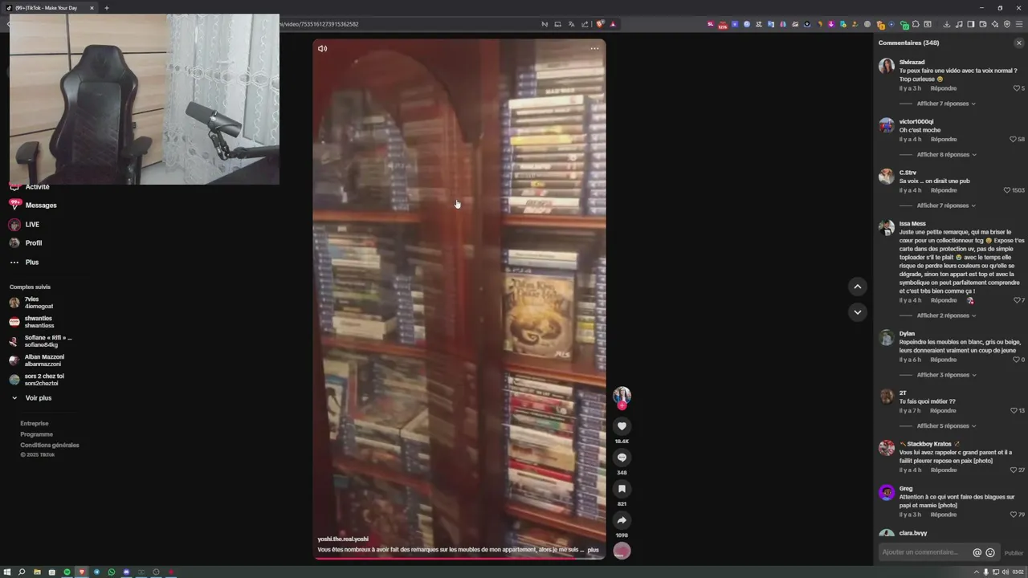Screen dimensions: 1028x578
Task: Bookmark the video to favorites
Action: (622, 489)
